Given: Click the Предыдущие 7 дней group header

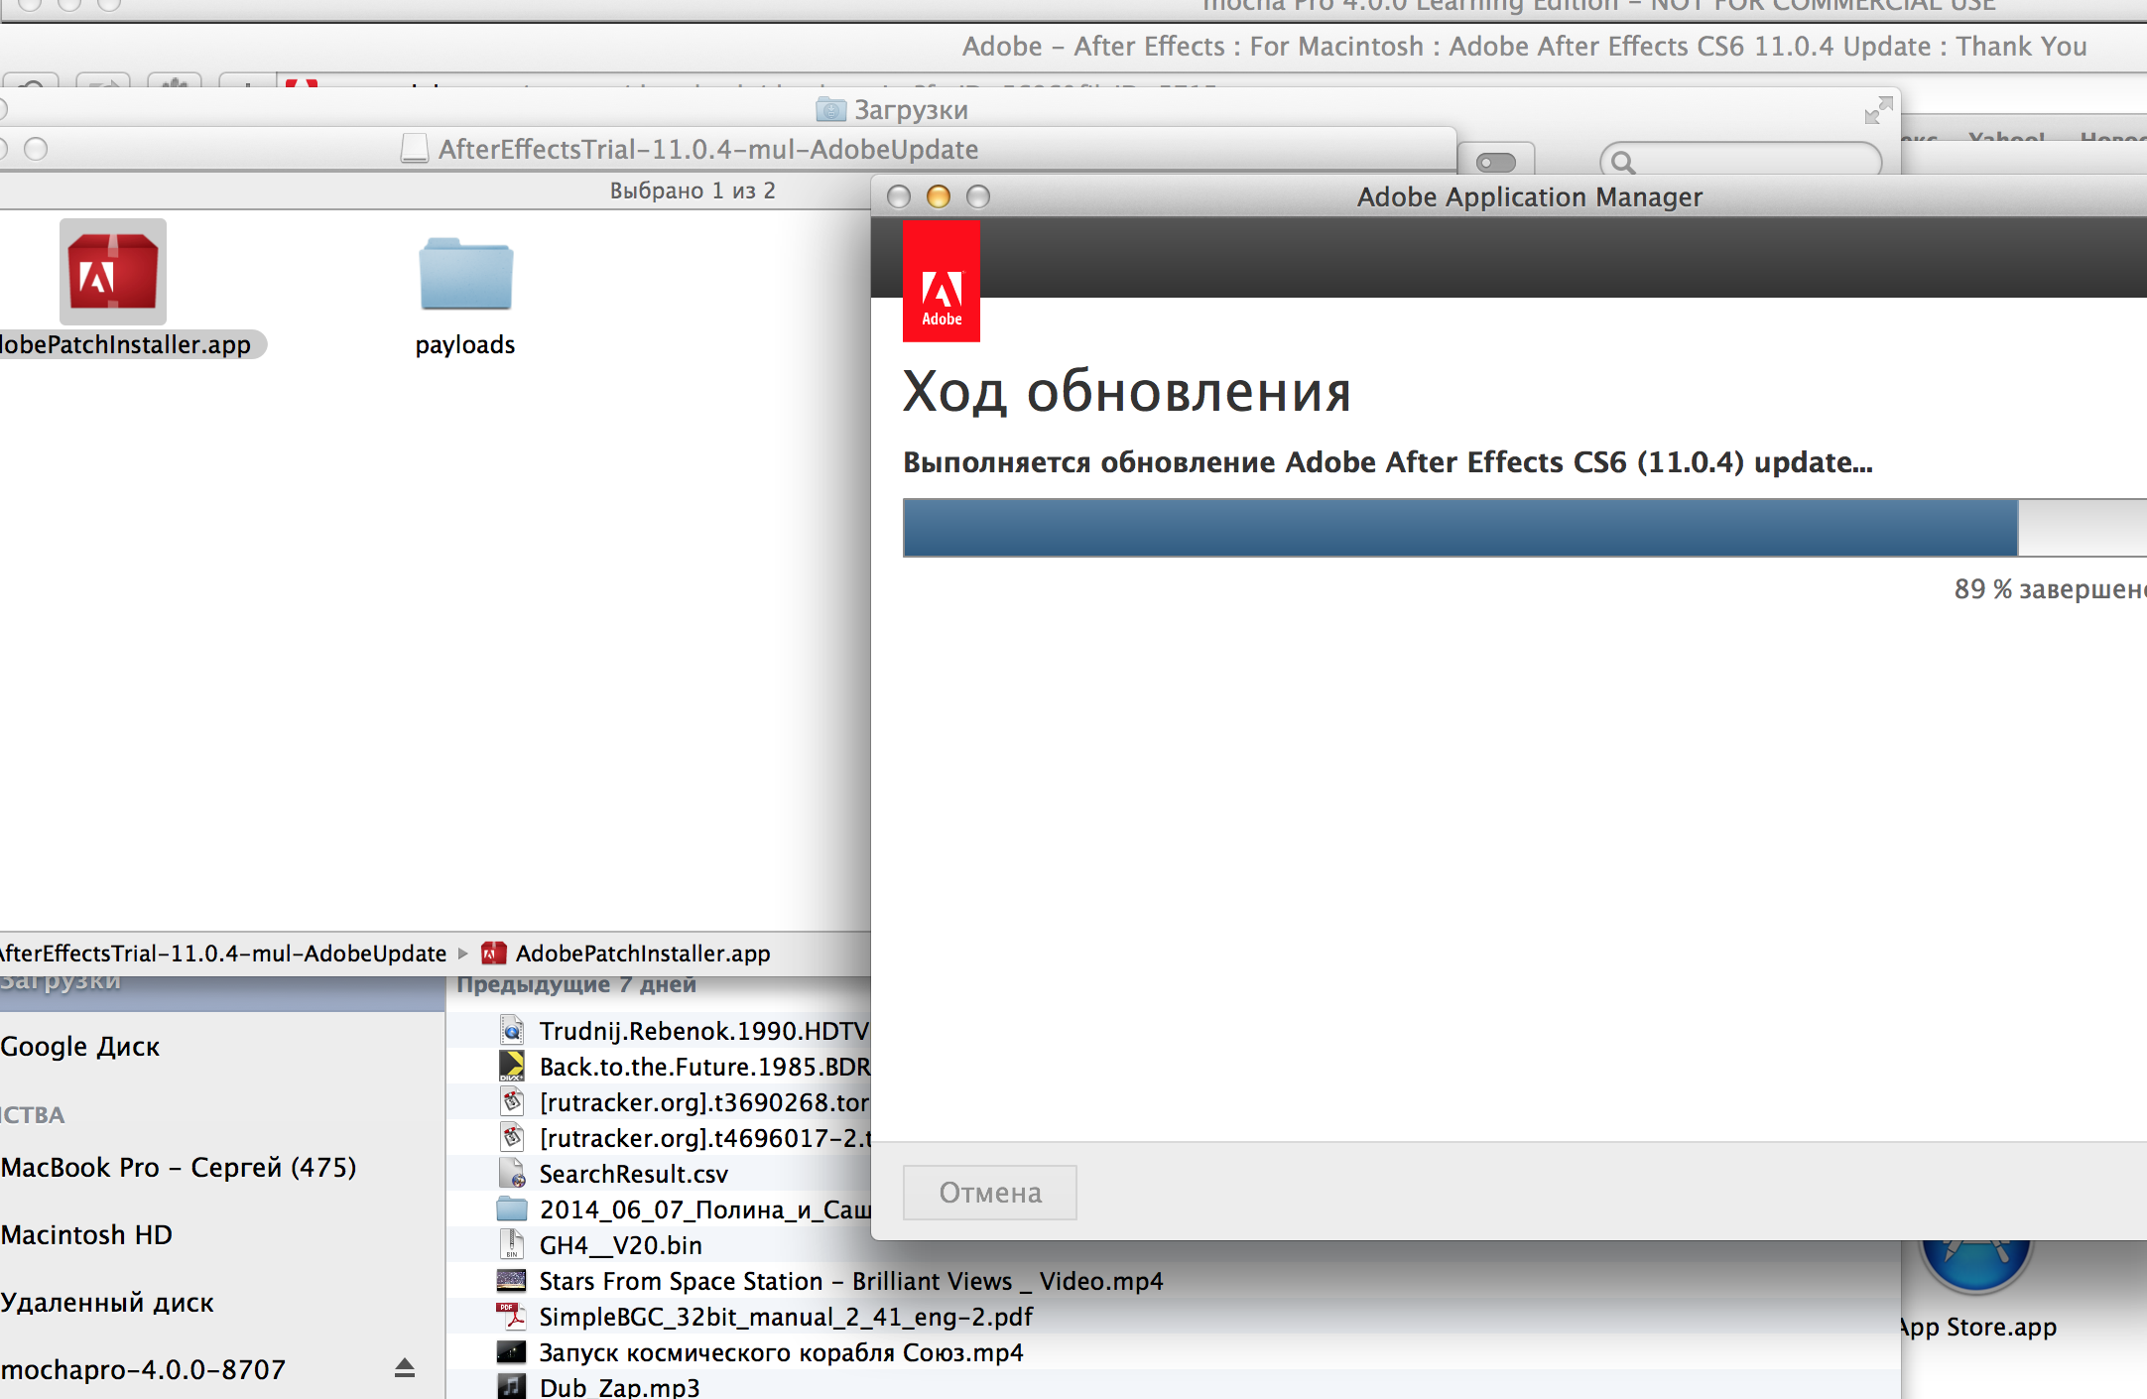Looking at the screenshot, I should pos(576,984).
